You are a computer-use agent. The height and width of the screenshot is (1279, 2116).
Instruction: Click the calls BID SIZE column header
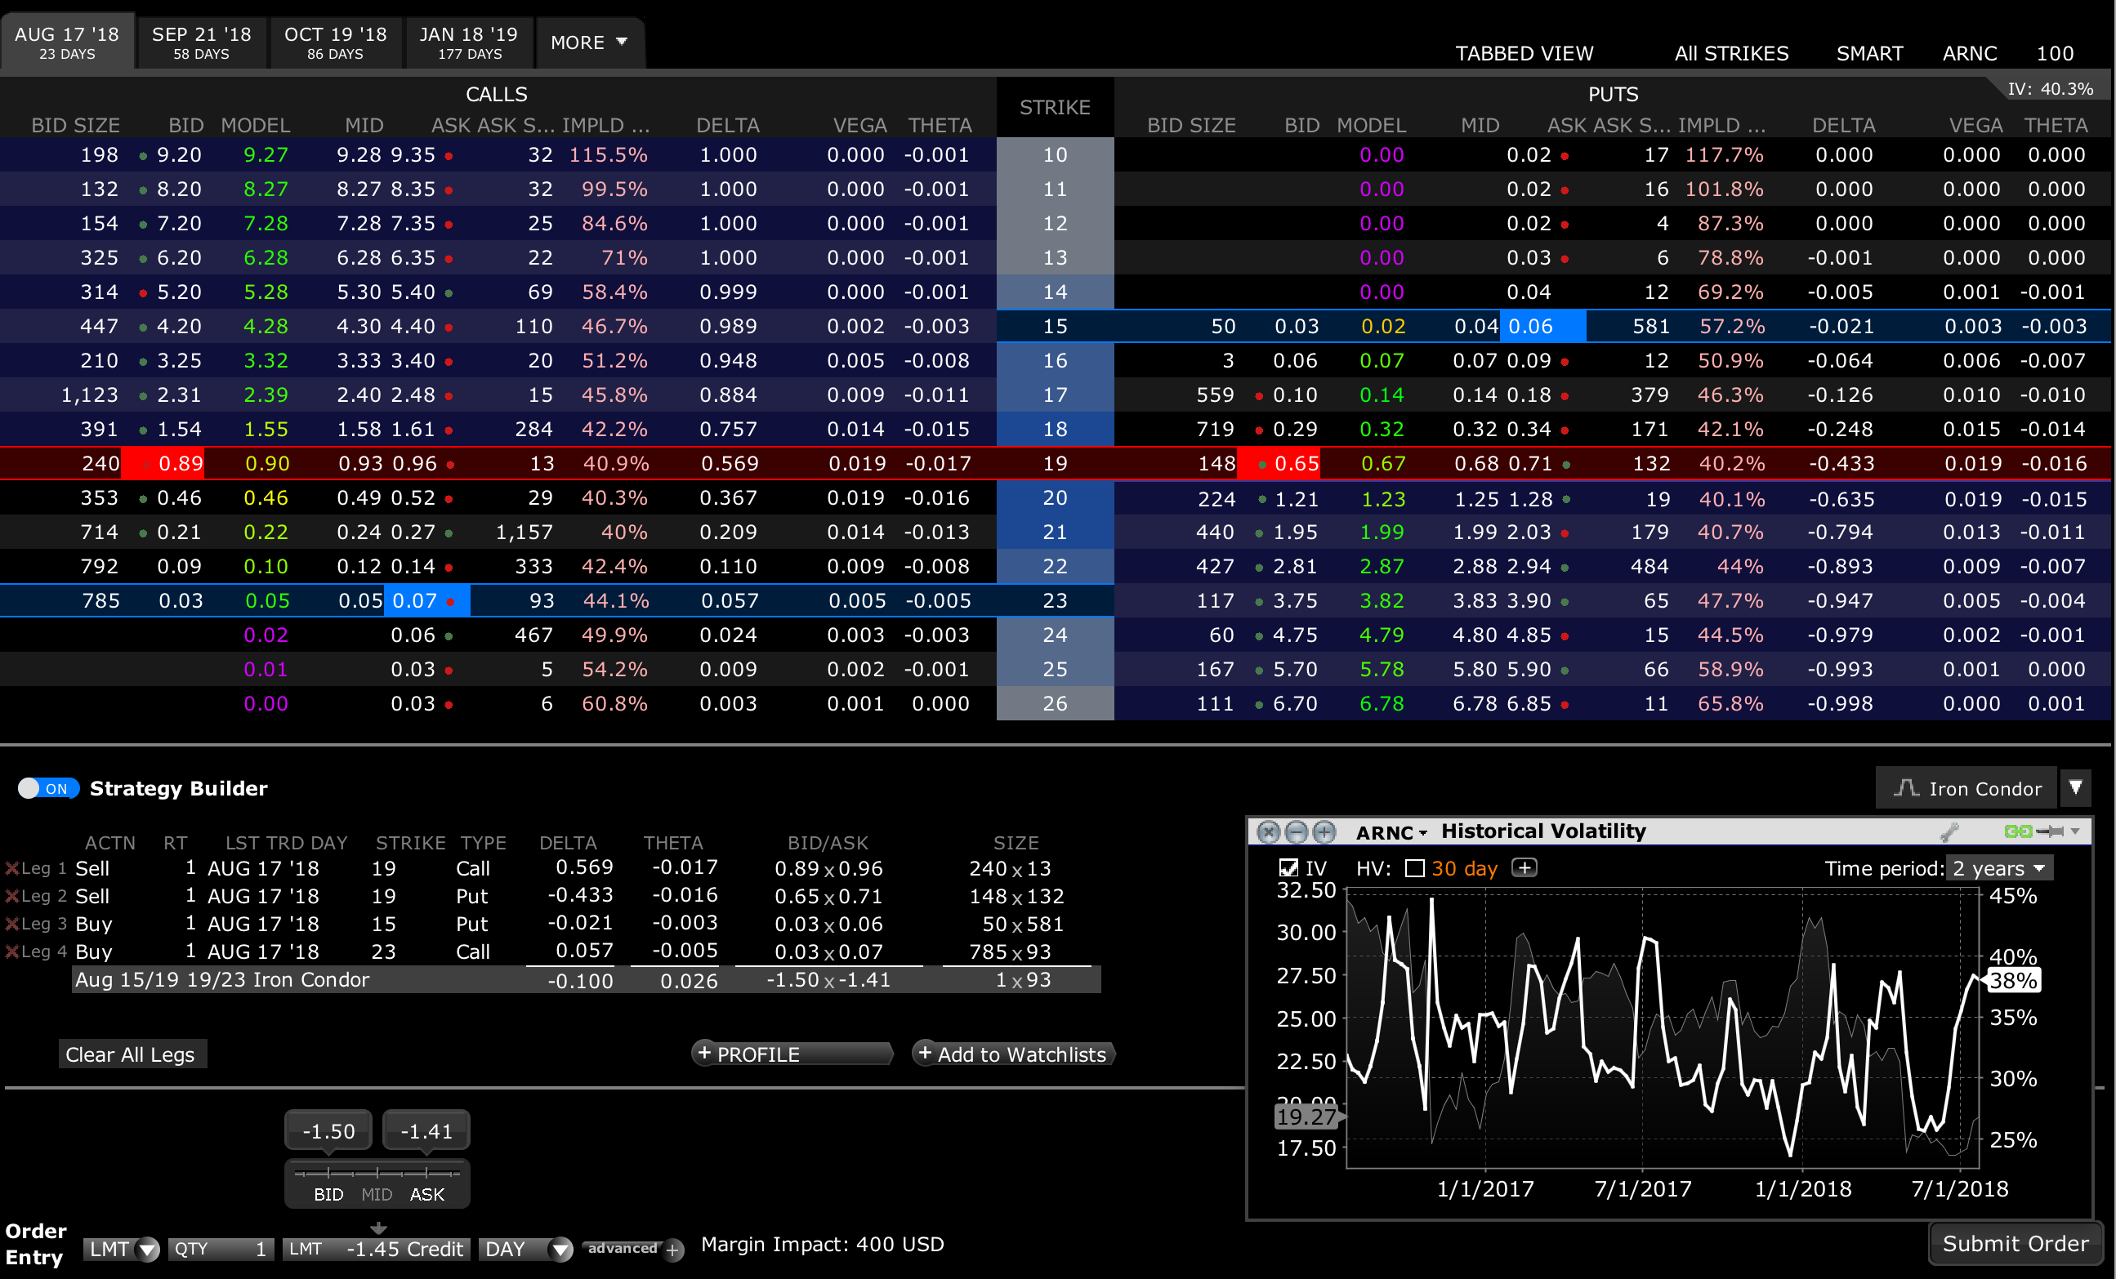coord(75,125)
